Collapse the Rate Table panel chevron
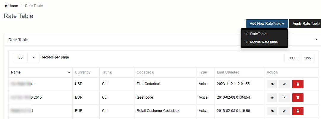The image size is (321, 119). point(316,39)
